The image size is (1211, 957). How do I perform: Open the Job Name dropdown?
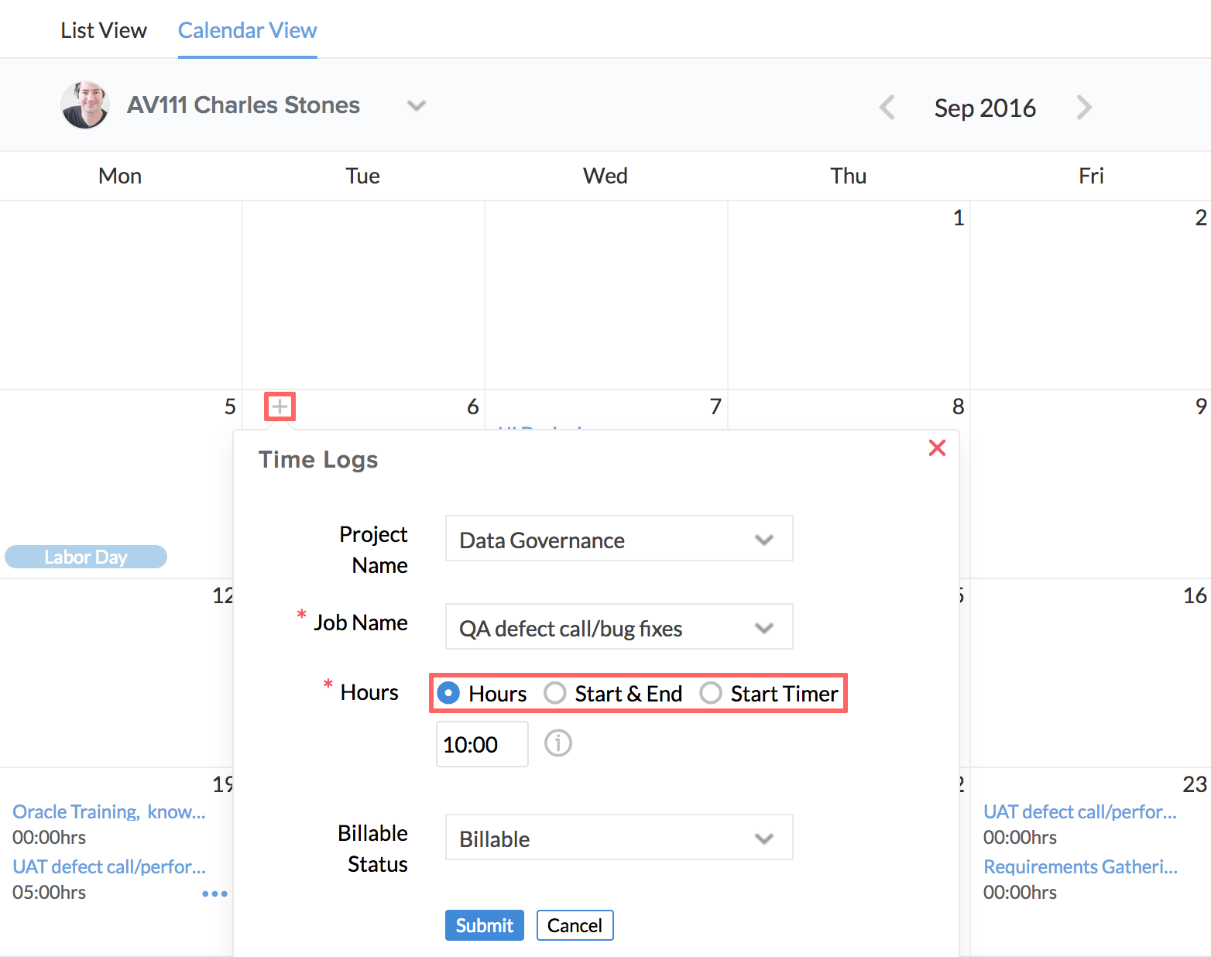click(619, 627)
